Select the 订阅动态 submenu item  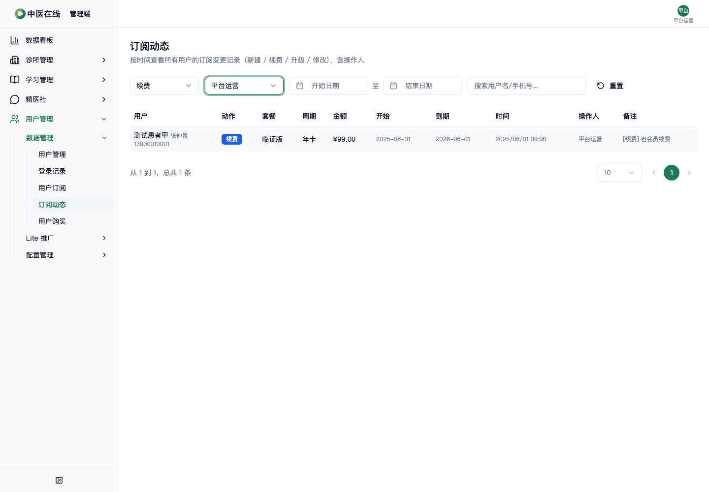pos(73,205)
